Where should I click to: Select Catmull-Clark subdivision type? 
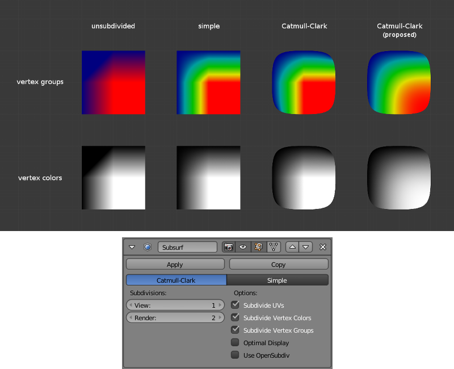176,280
